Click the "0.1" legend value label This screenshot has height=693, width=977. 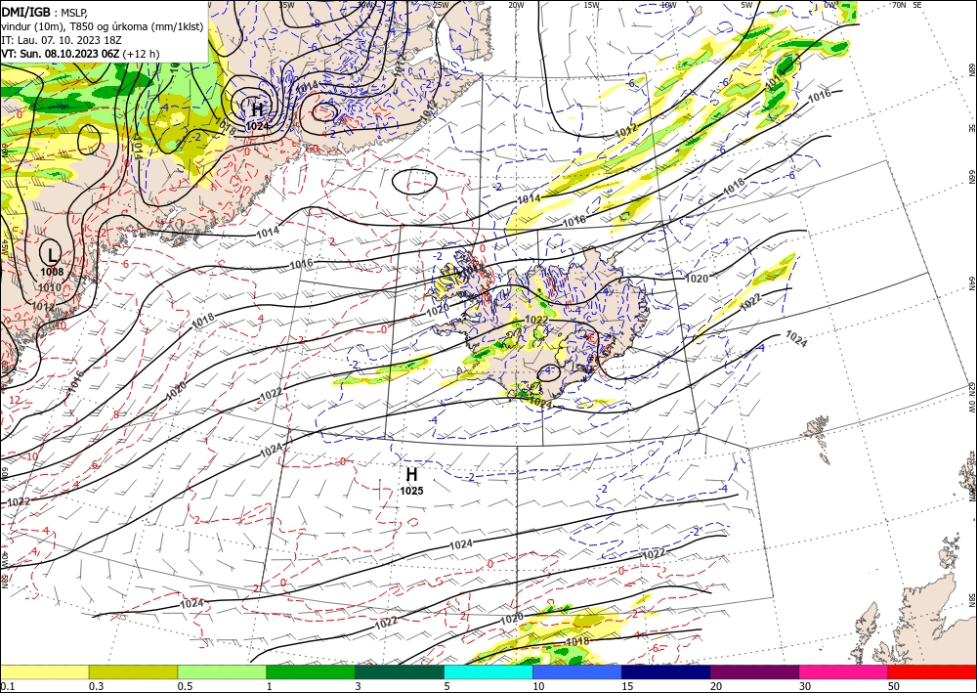(6, 686)
